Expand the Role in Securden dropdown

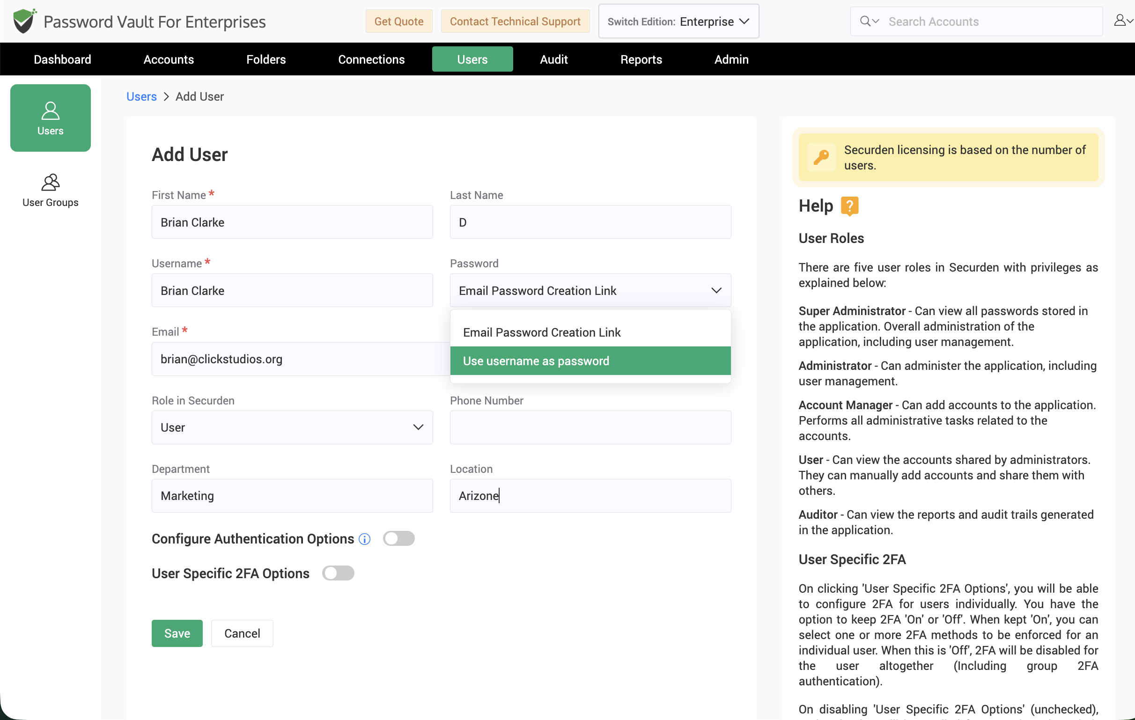[292, 427]
